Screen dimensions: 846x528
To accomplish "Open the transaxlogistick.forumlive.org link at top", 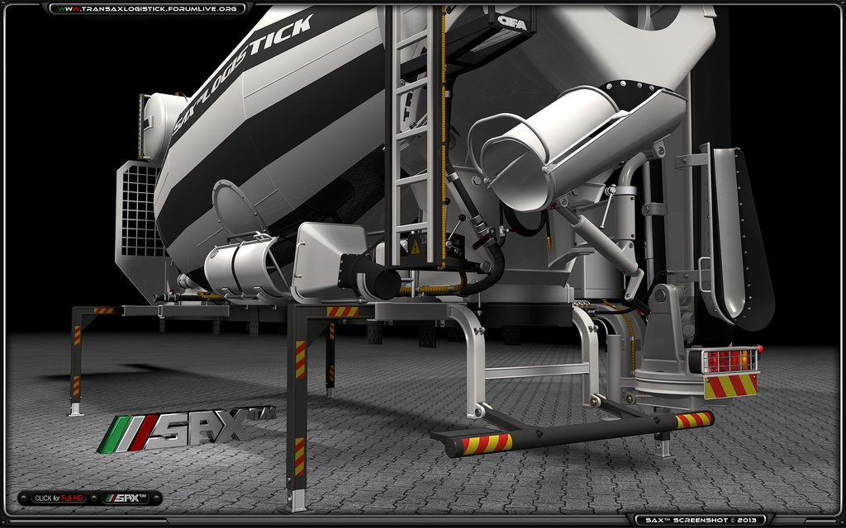I will (x=147, y=8).
